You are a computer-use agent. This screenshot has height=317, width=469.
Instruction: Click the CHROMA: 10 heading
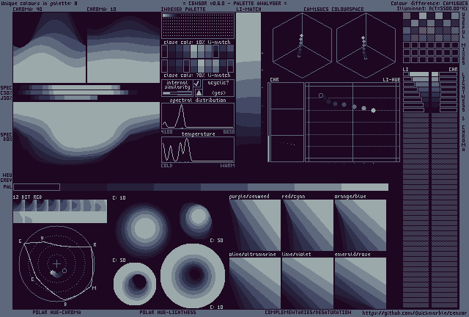tap(101, 10)
